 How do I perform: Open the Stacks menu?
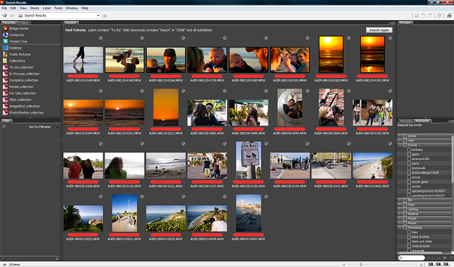(x=35, y=9)
